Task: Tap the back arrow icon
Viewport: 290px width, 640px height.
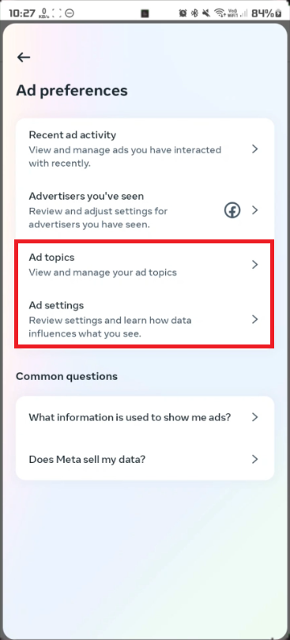Action: point(23,57)
